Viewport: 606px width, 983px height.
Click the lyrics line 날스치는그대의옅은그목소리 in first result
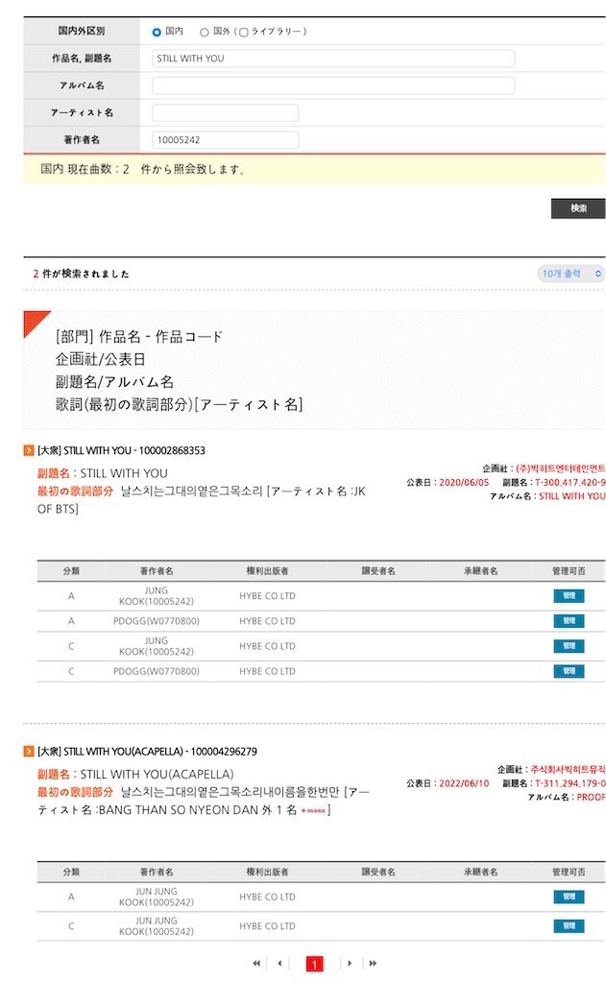(x=191, y=491)
